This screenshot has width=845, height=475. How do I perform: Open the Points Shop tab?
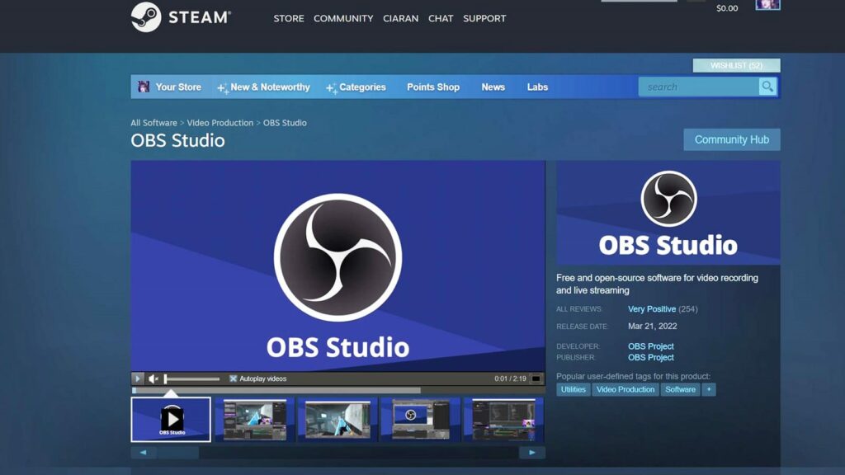[x=432, y=87]
